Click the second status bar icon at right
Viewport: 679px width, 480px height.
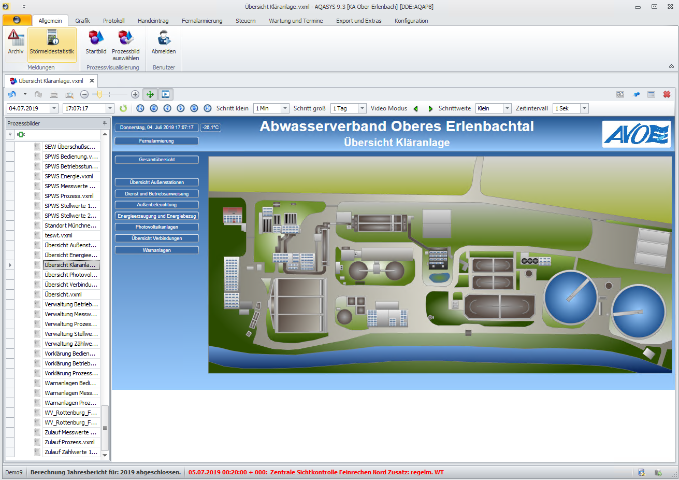658,472
